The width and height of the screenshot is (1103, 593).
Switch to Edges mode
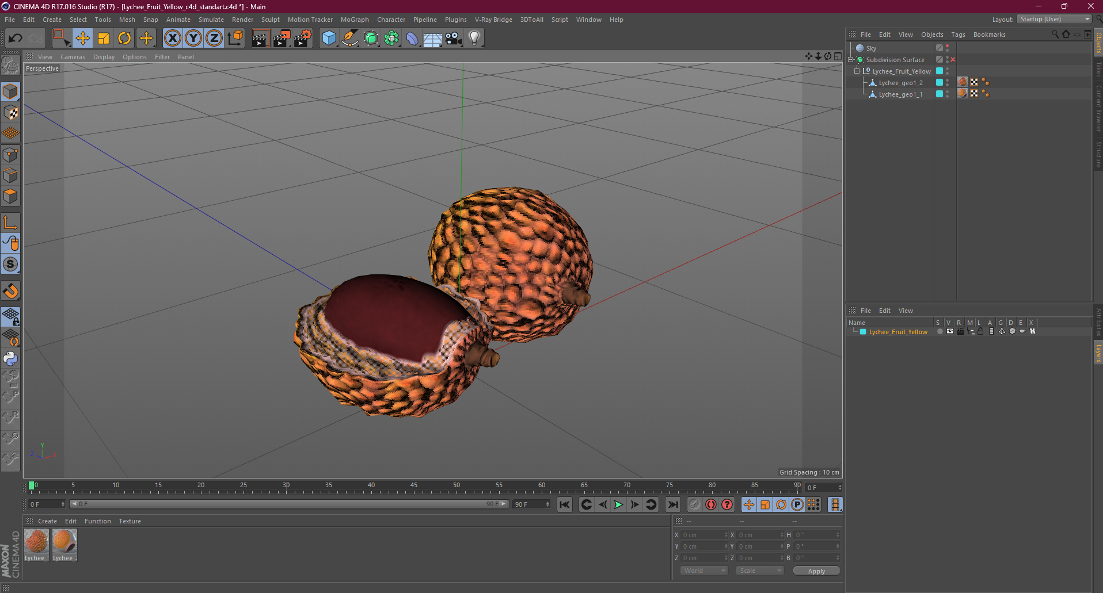click(x=10, y=175)
